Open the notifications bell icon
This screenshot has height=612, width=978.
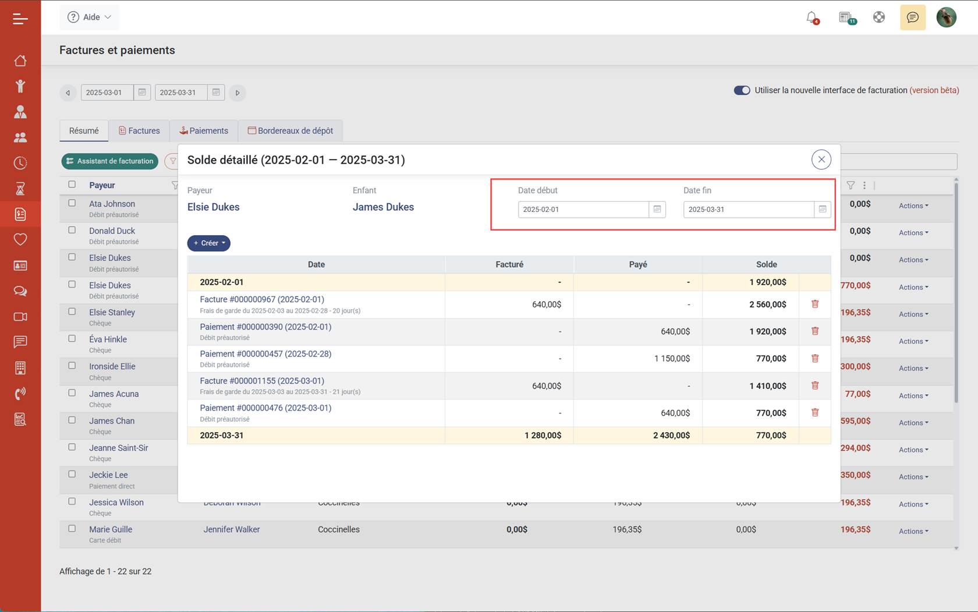812,17
